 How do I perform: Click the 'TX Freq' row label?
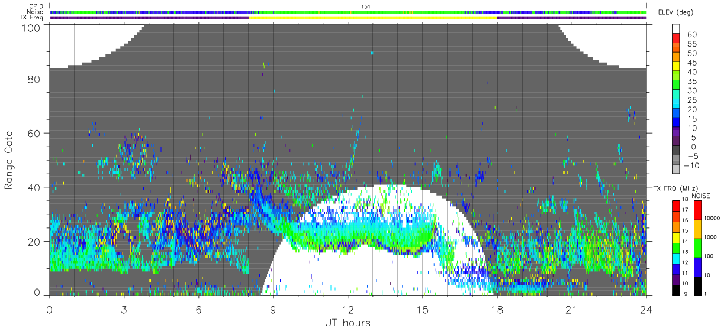[x=33, y=18]
